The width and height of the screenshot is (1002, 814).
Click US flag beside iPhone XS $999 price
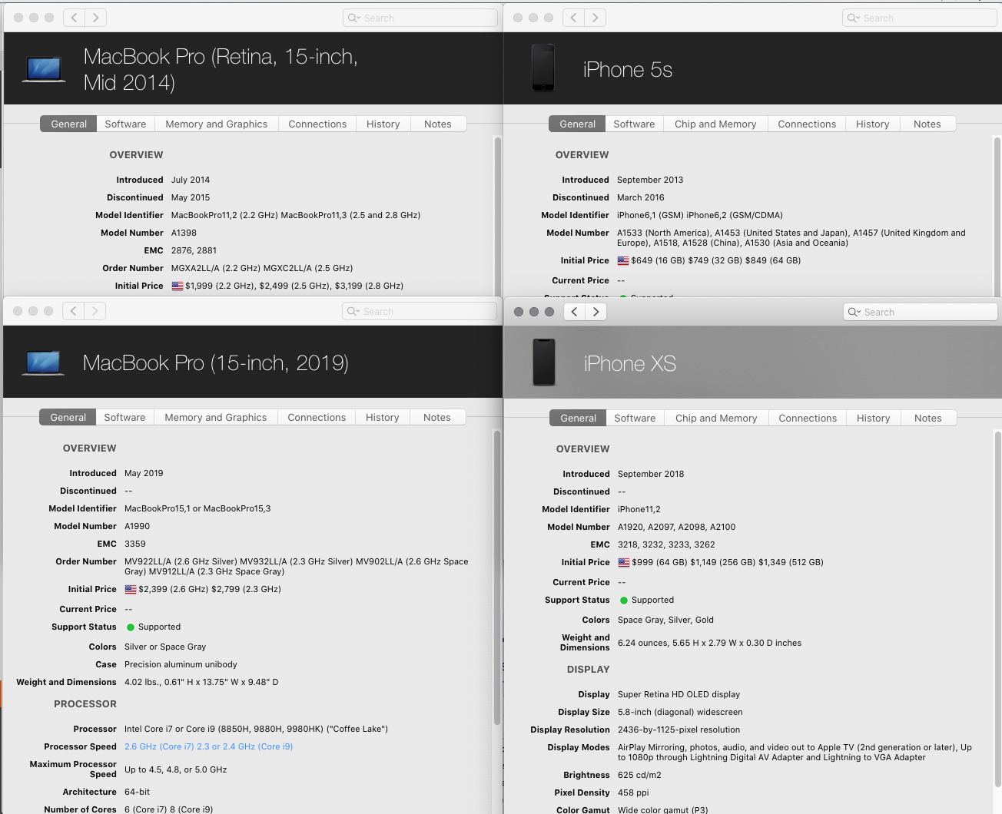(x=624, y=563)
